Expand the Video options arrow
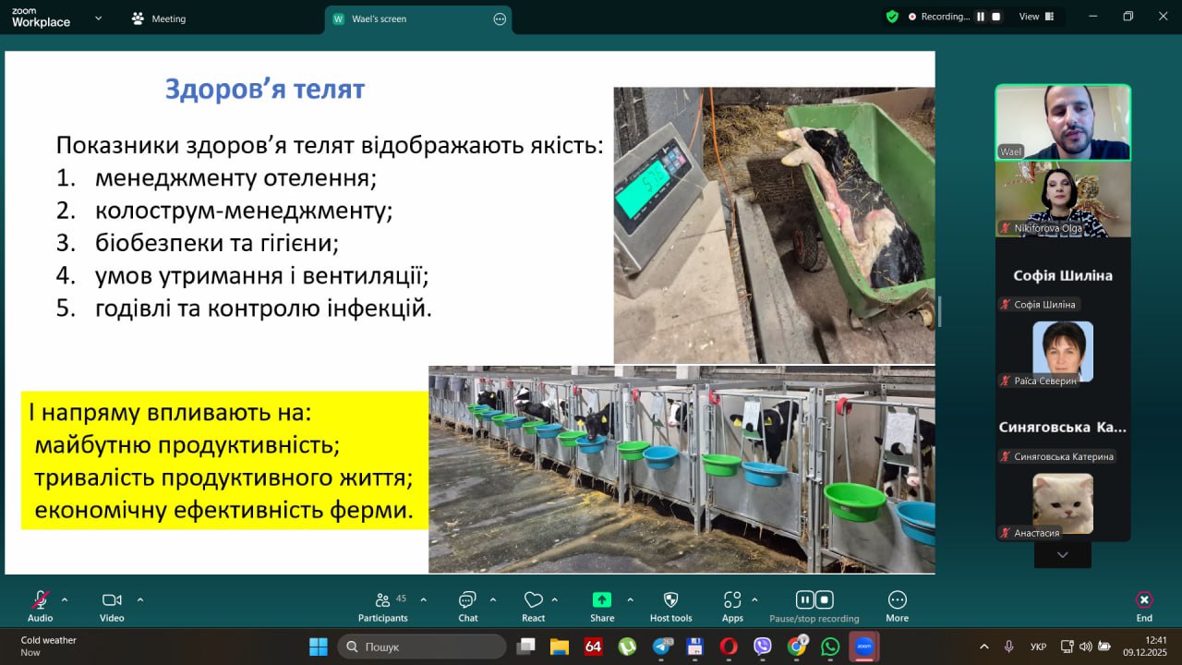Screen dimensions: 1182x665 click(x=140, y=599)
